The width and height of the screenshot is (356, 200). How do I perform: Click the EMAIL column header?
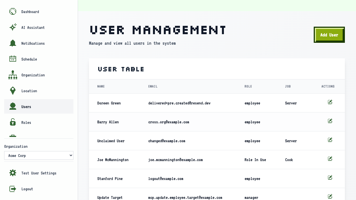(x=153, y=86)
